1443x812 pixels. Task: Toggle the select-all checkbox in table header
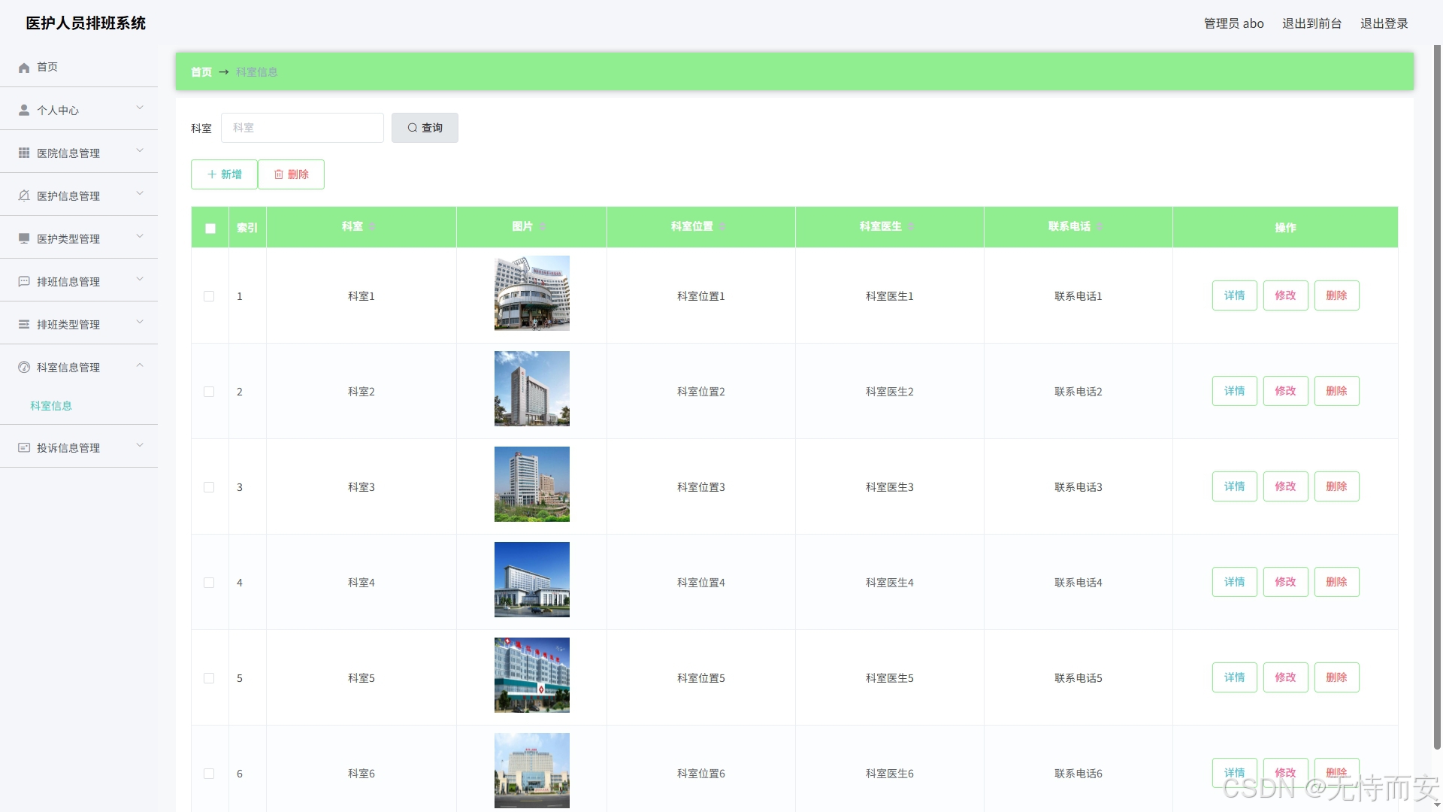coord(210,229)
